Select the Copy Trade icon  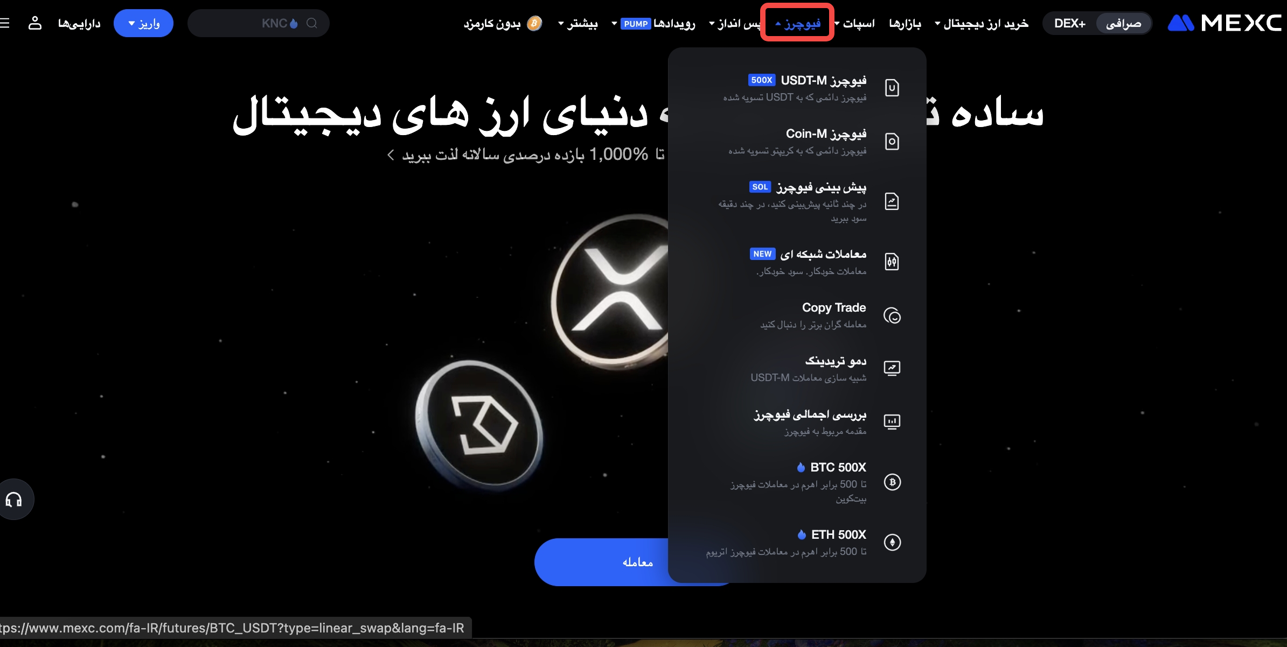(892, 315)
